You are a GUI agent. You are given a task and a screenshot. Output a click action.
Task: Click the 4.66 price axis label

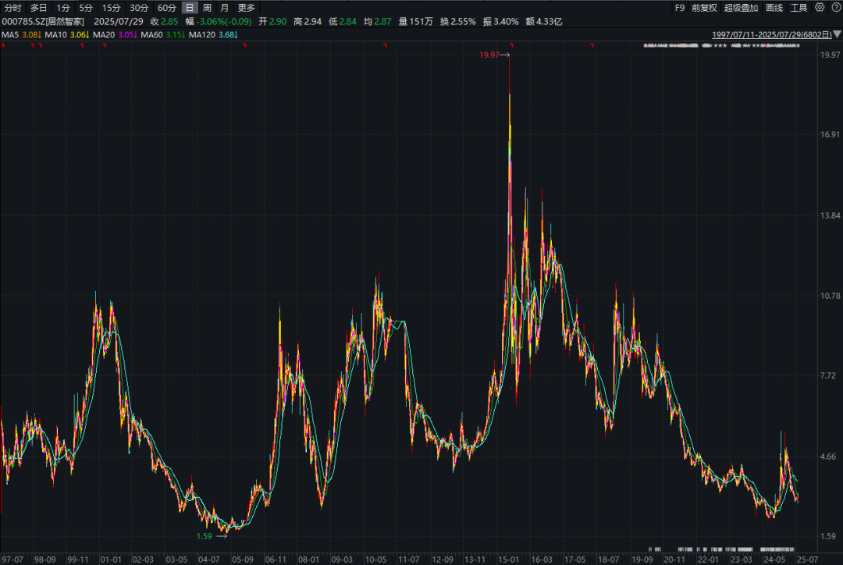click(x=828, y=457)
